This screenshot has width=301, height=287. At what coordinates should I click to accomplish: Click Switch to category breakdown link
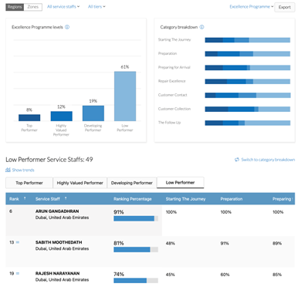(x=268, y=160)
